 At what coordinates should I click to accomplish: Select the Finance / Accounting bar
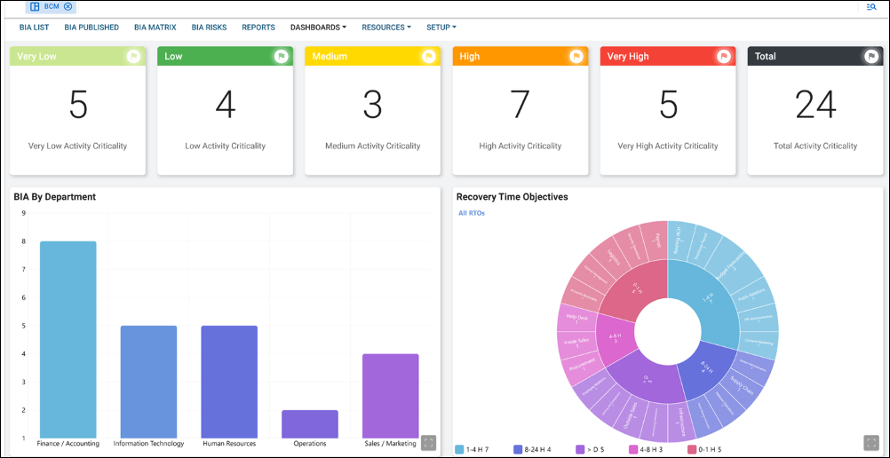(x=68, y=339)
